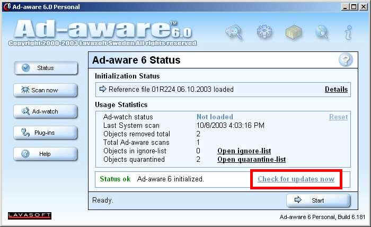Click the Lavasoft logo at bottom left

[x=30, y=215]
